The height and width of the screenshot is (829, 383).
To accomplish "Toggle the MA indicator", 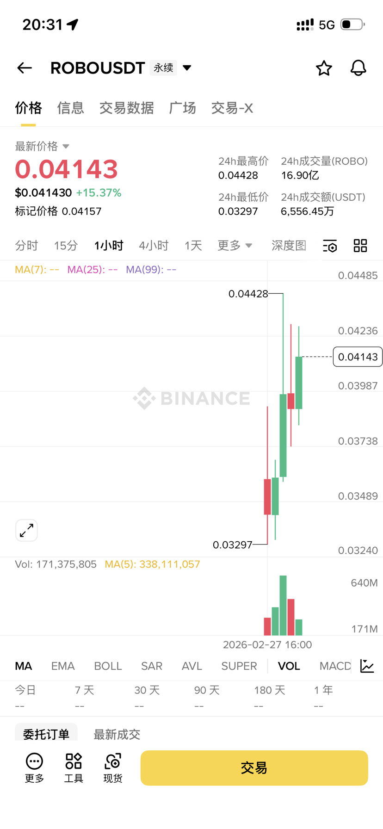I will tap(24, 666).
